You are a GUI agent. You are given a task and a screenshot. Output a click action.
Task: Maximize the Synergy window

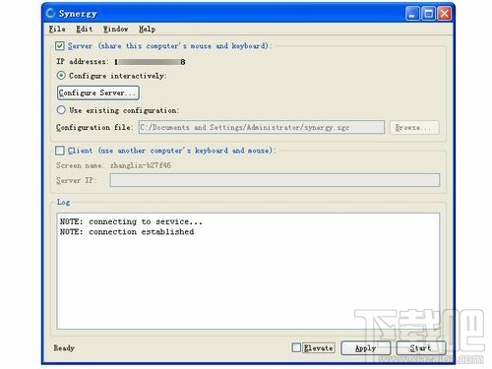click(428, 14)
